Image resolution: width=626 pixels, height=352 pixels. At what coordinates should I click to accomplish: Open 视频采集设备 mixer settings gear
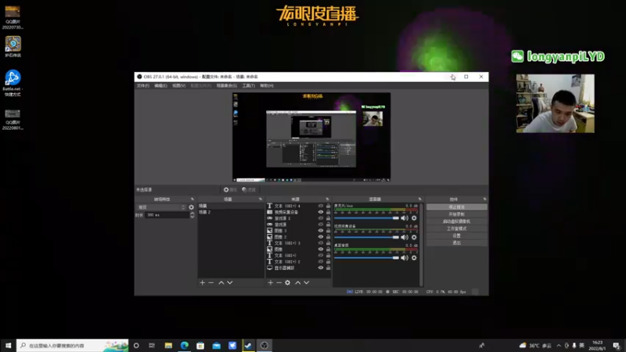click(414, 237)
